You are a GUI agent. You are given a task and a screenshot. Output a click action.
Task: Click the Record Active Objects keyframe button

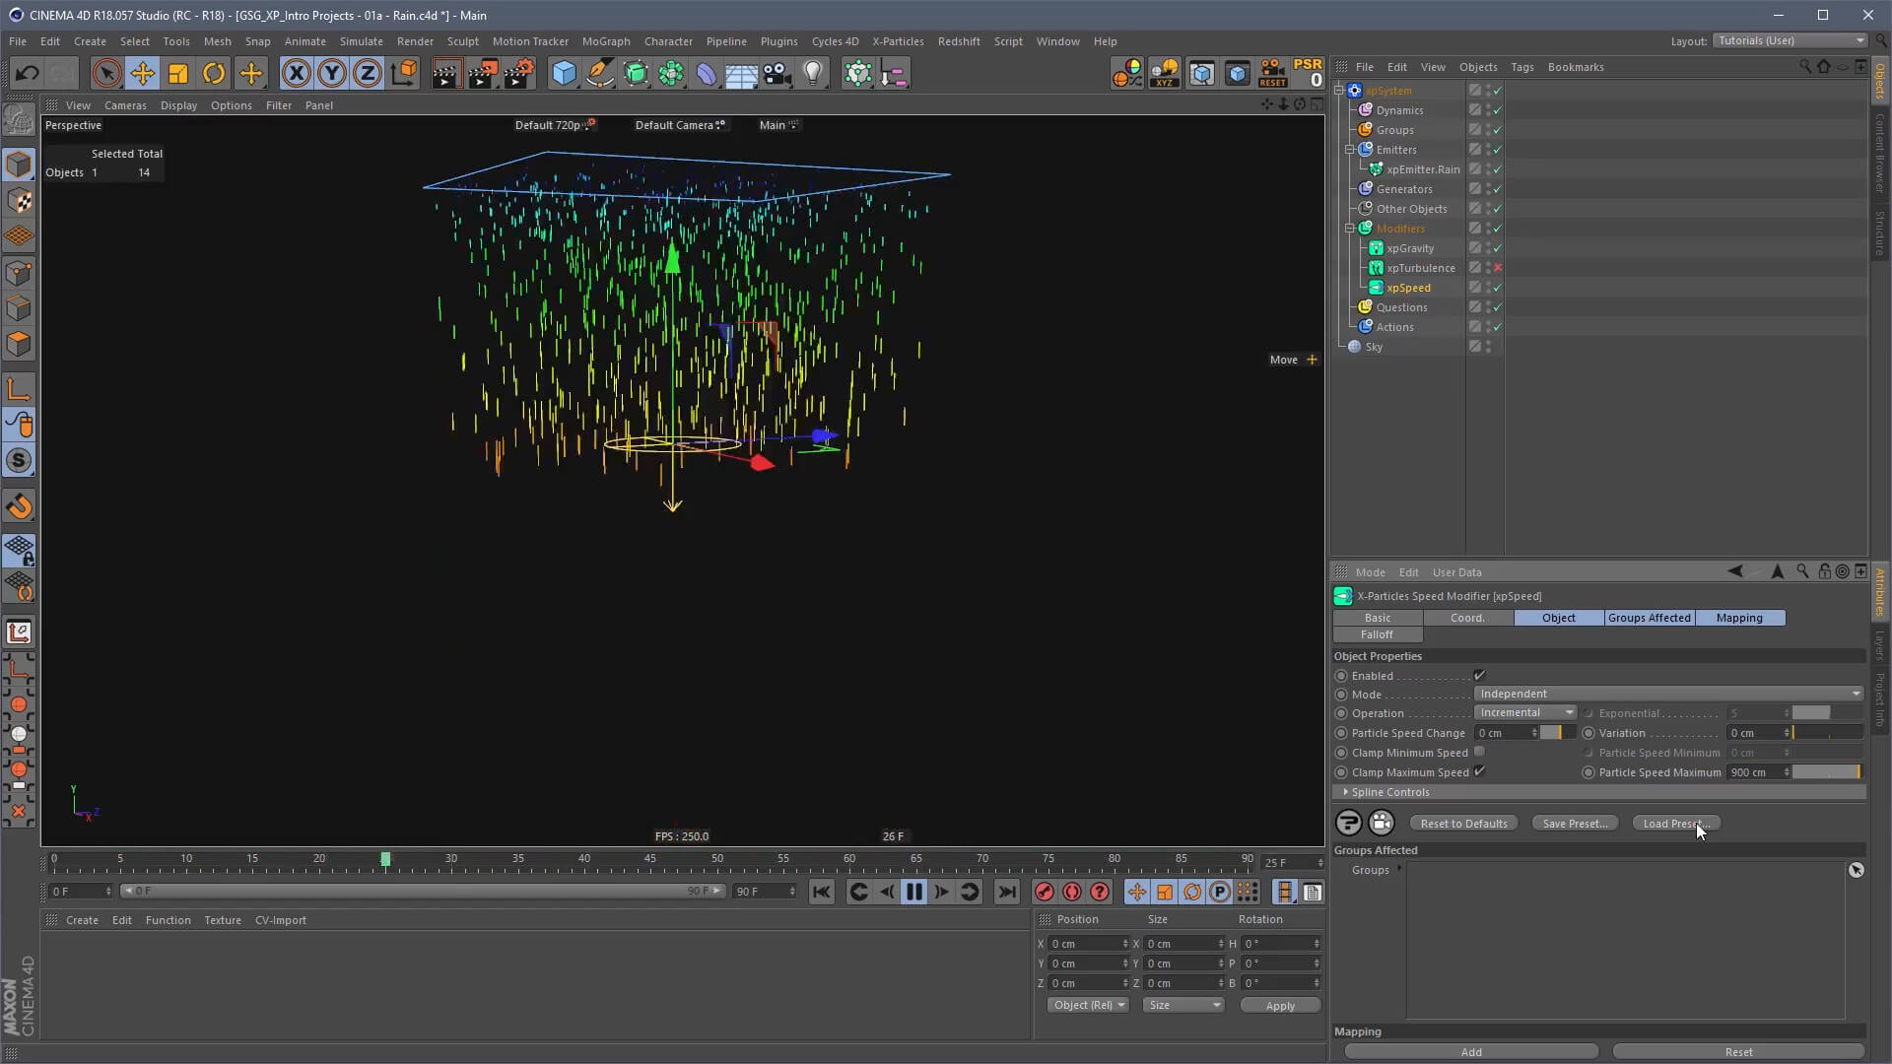pos(1044,893)
